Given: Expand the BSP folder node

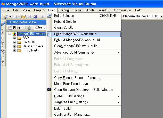Looking at the screenshot, I should pyautogui.click(x=14, y=38).
